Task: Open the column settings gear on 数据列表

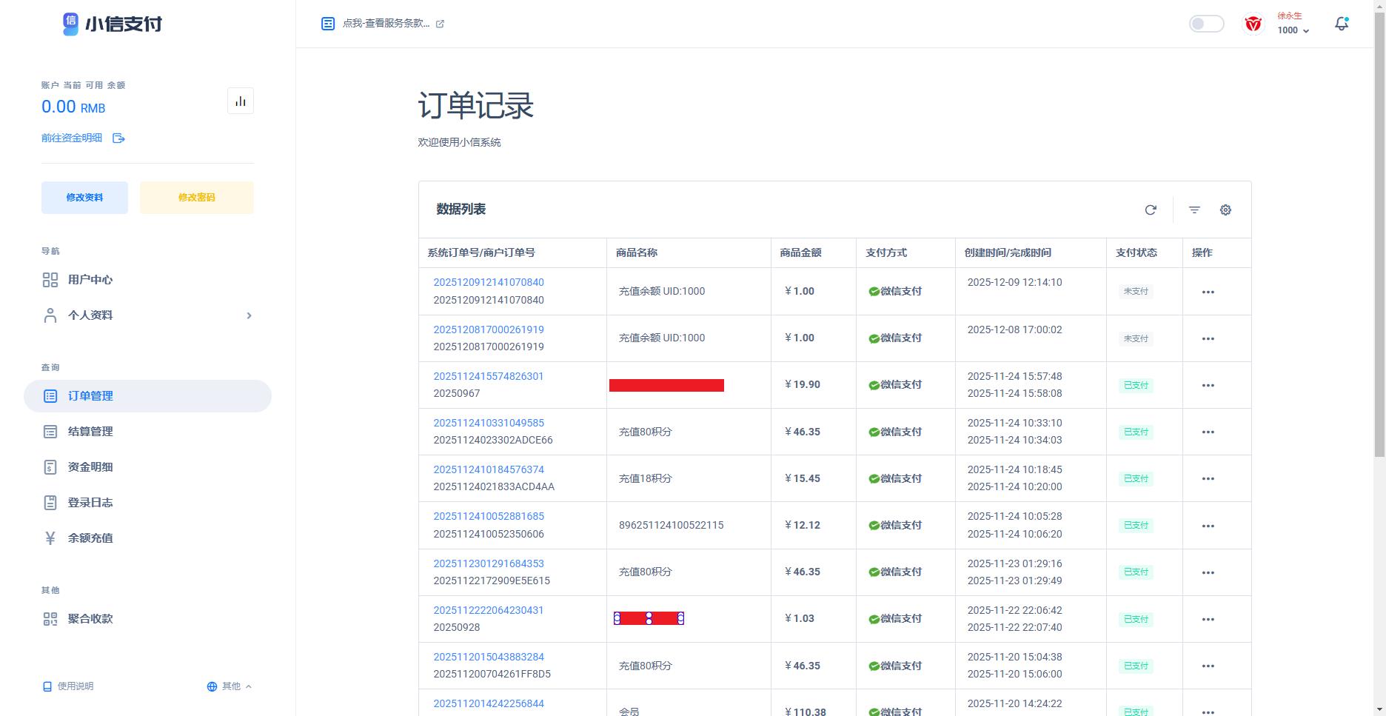Action: [x=1225, y=210]
